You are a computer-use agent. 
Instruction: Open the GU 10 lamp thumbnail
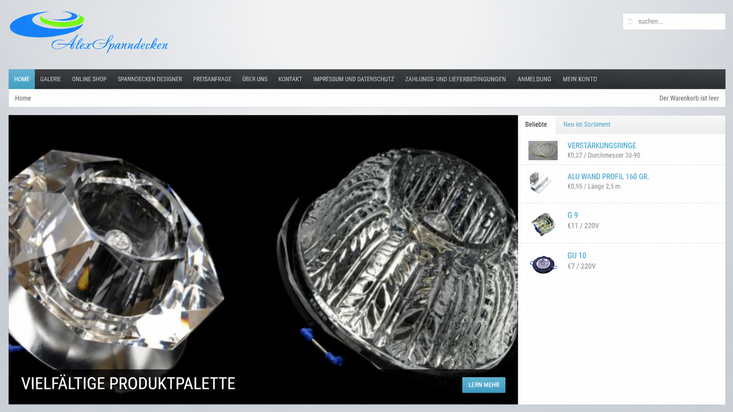[x=543, y=264]
